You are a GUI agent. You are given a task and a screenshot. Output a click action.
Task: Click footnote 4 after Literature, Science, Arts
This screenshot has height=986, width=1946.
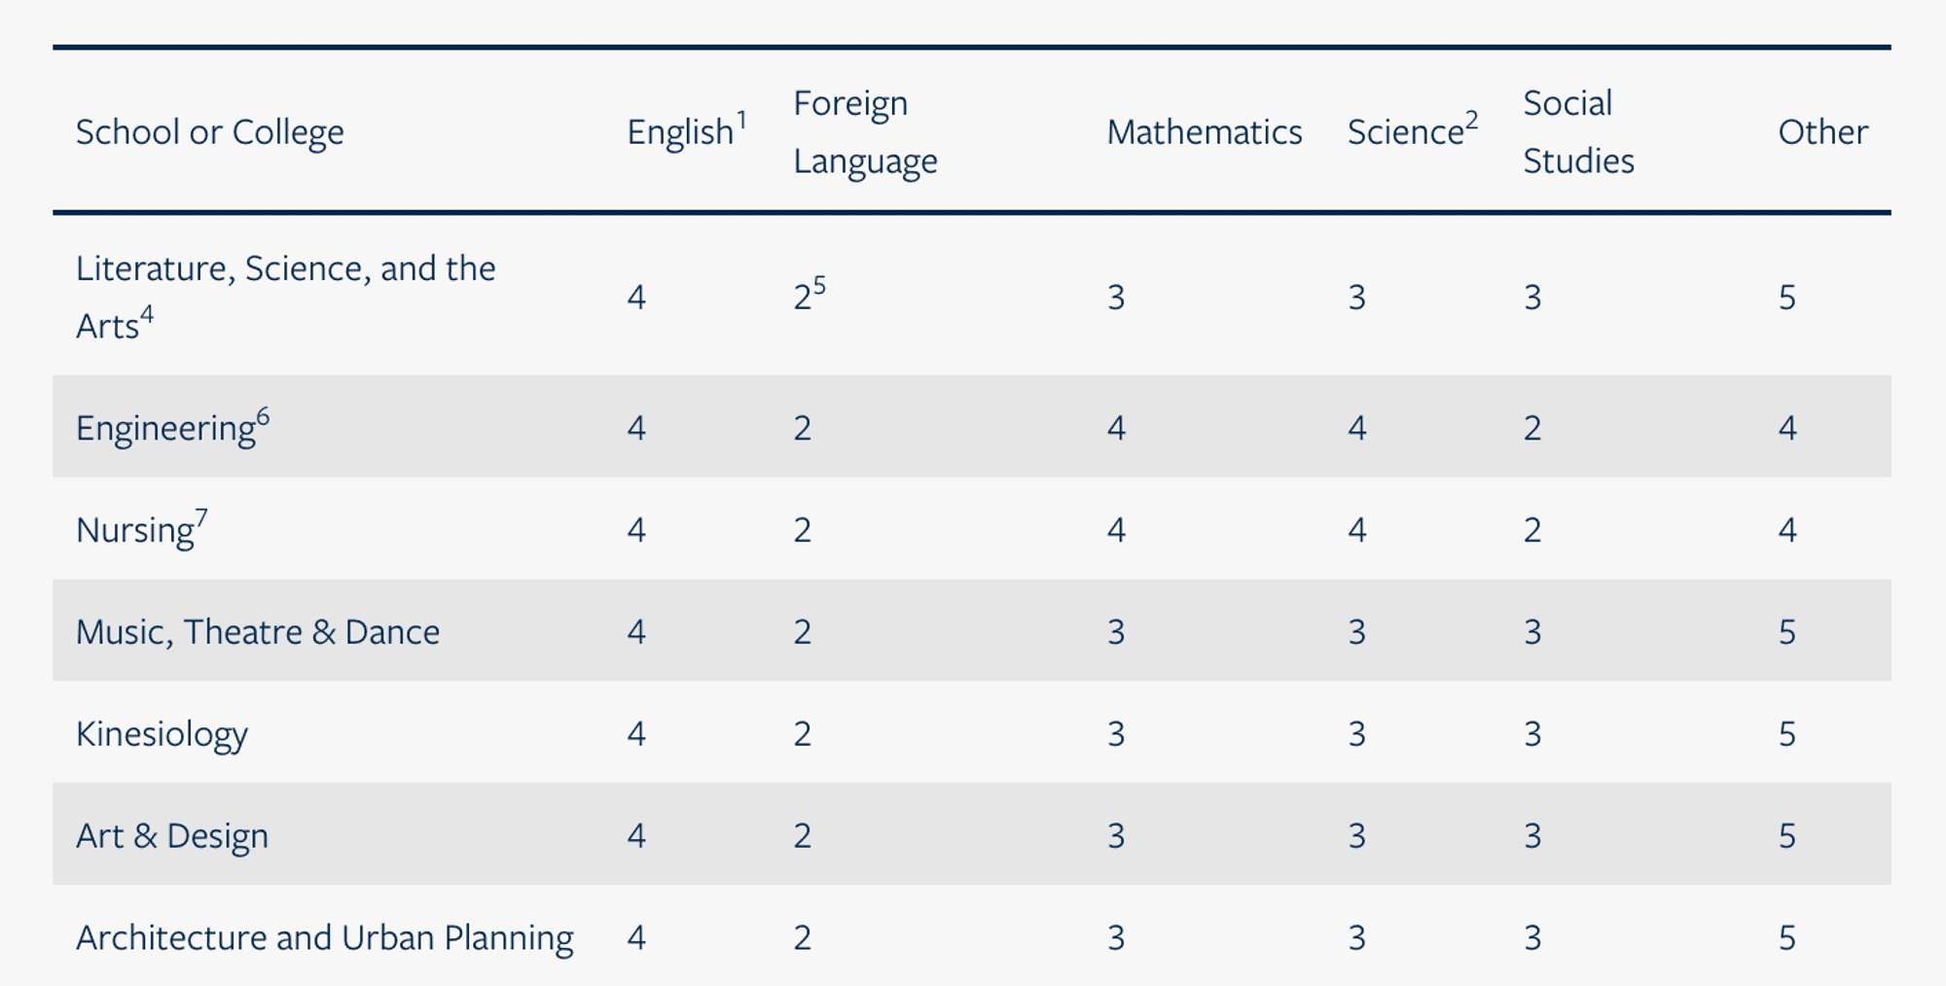[147, 314]
